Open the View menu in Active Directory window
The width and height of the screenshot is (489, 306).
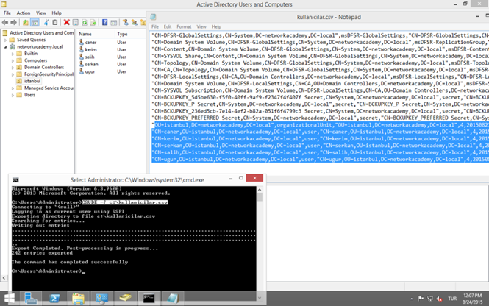41,13
